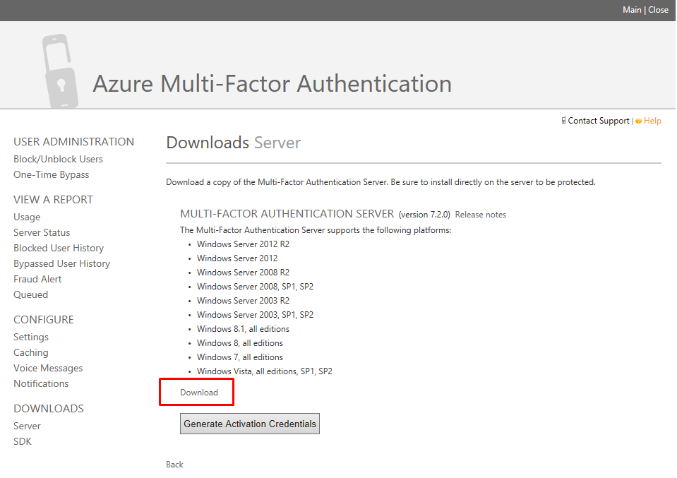Click 'supports the following platforms' sentence
Screen dimensions: 677x478
coord(316,230)
